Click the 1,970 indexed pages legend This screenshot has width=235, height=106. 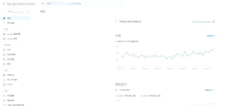151,96
